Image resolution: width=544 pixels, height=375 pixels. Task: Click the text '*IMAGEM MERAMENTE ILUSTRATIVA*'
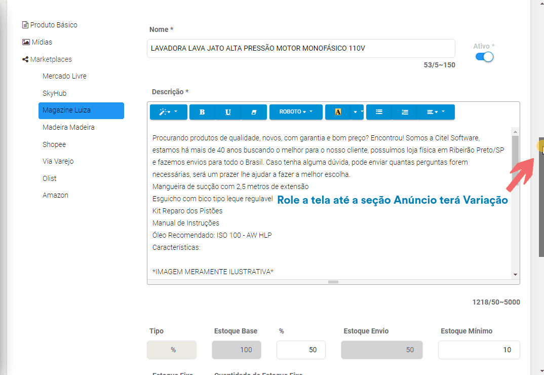pyautogui.click(x=213, y=272)
